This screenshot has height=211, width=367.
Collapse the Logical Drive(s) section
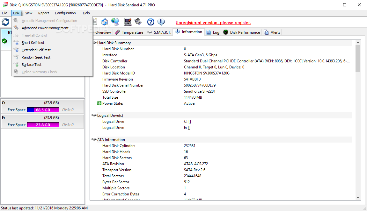[94, 115]
